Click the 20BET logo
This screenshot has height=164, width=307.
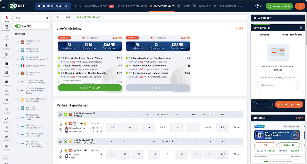16,6
